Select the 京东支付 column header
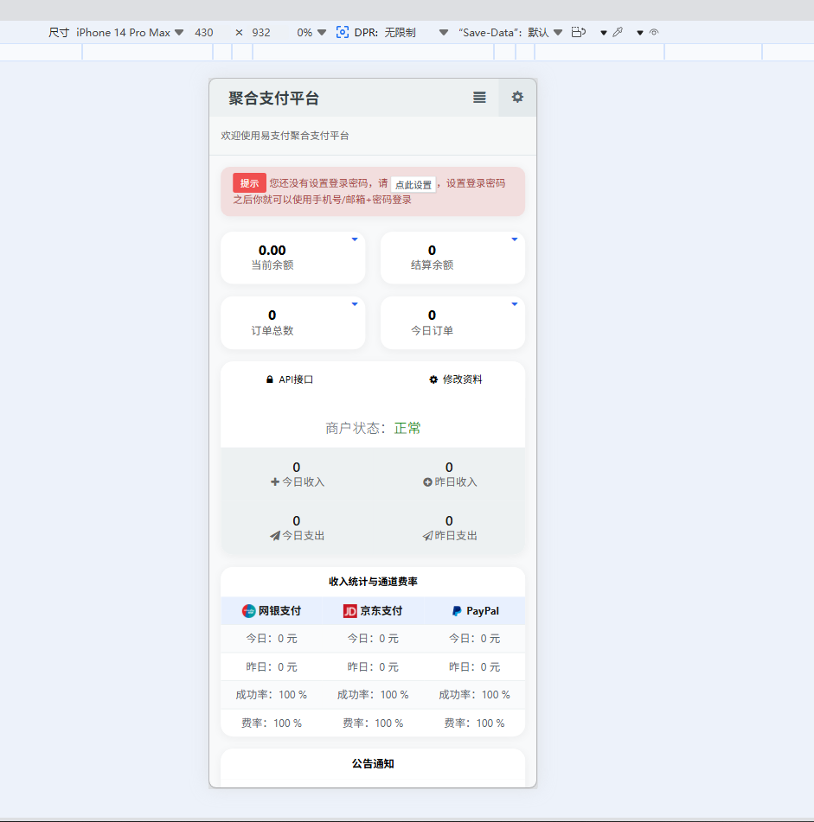Viewport: 814px width, 822px height. (x=373, y=611)
